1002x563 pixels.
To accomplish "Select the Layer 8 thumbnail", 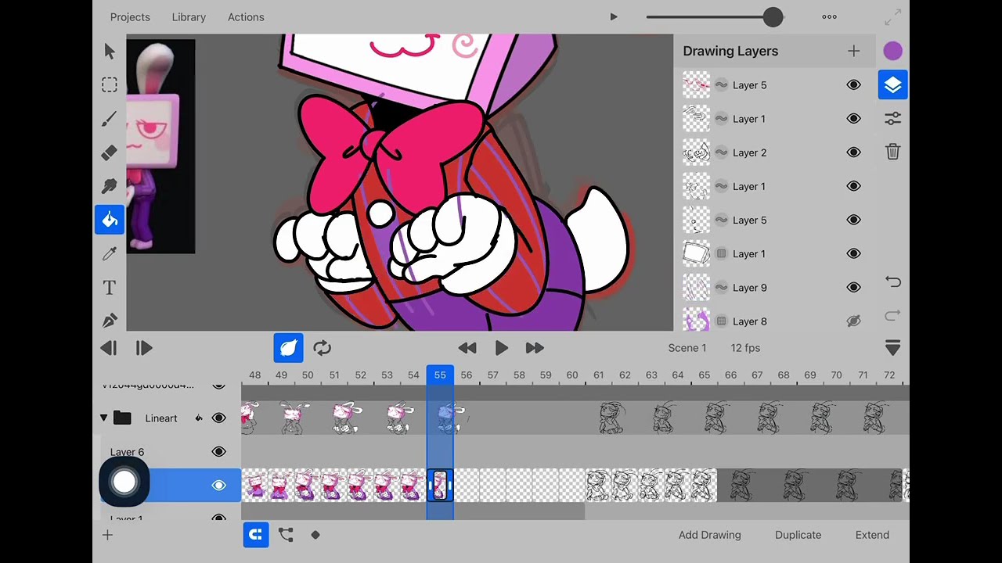I will (696, 321).
